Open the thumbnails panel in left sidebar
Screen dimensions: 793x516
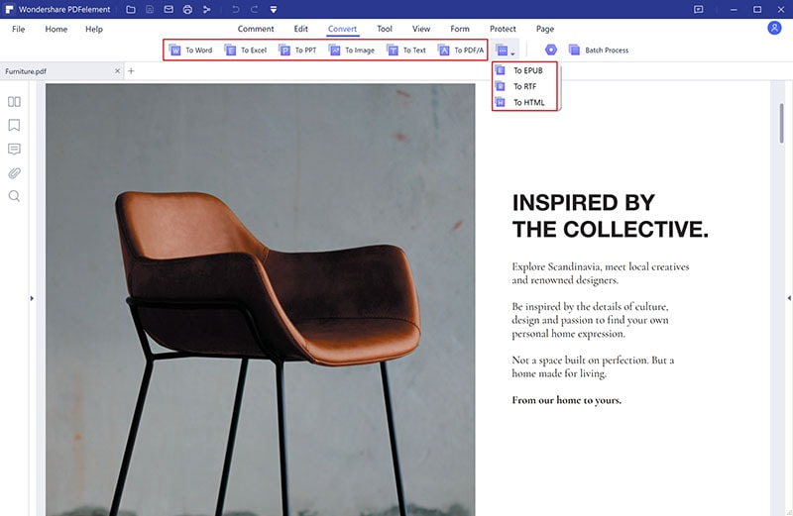(x=14, y=102)
